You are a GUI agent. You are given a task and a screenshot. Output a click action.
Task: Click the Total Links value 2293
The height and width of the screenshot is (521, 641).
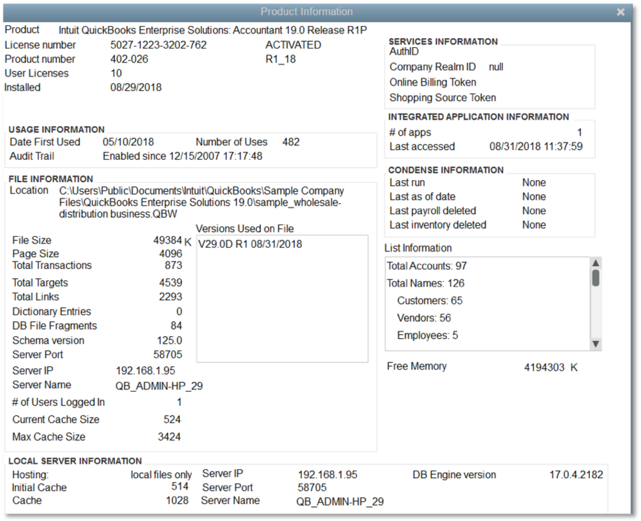tap(171, 297)
